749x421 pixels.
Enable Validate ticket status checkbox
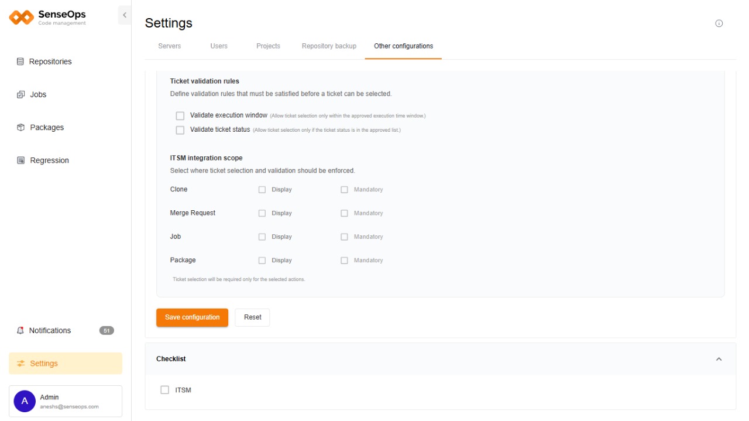tap(180, 130)
